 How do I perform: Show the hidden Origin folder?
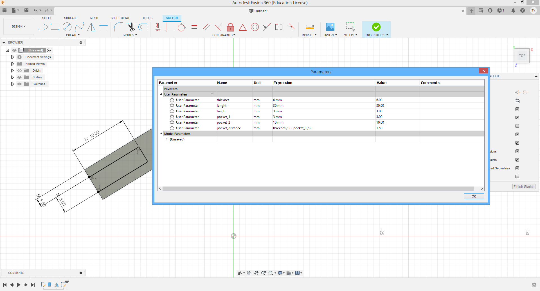(x=19, y=71)
